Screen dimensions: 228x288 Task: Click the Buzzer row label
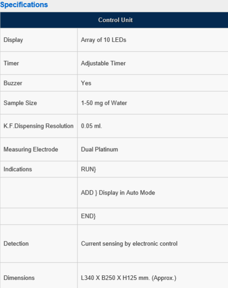pos(13,83)
